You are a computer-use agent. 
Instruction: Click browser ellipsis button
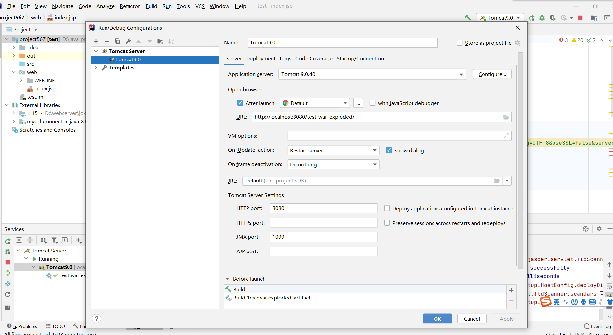point(358,103)
